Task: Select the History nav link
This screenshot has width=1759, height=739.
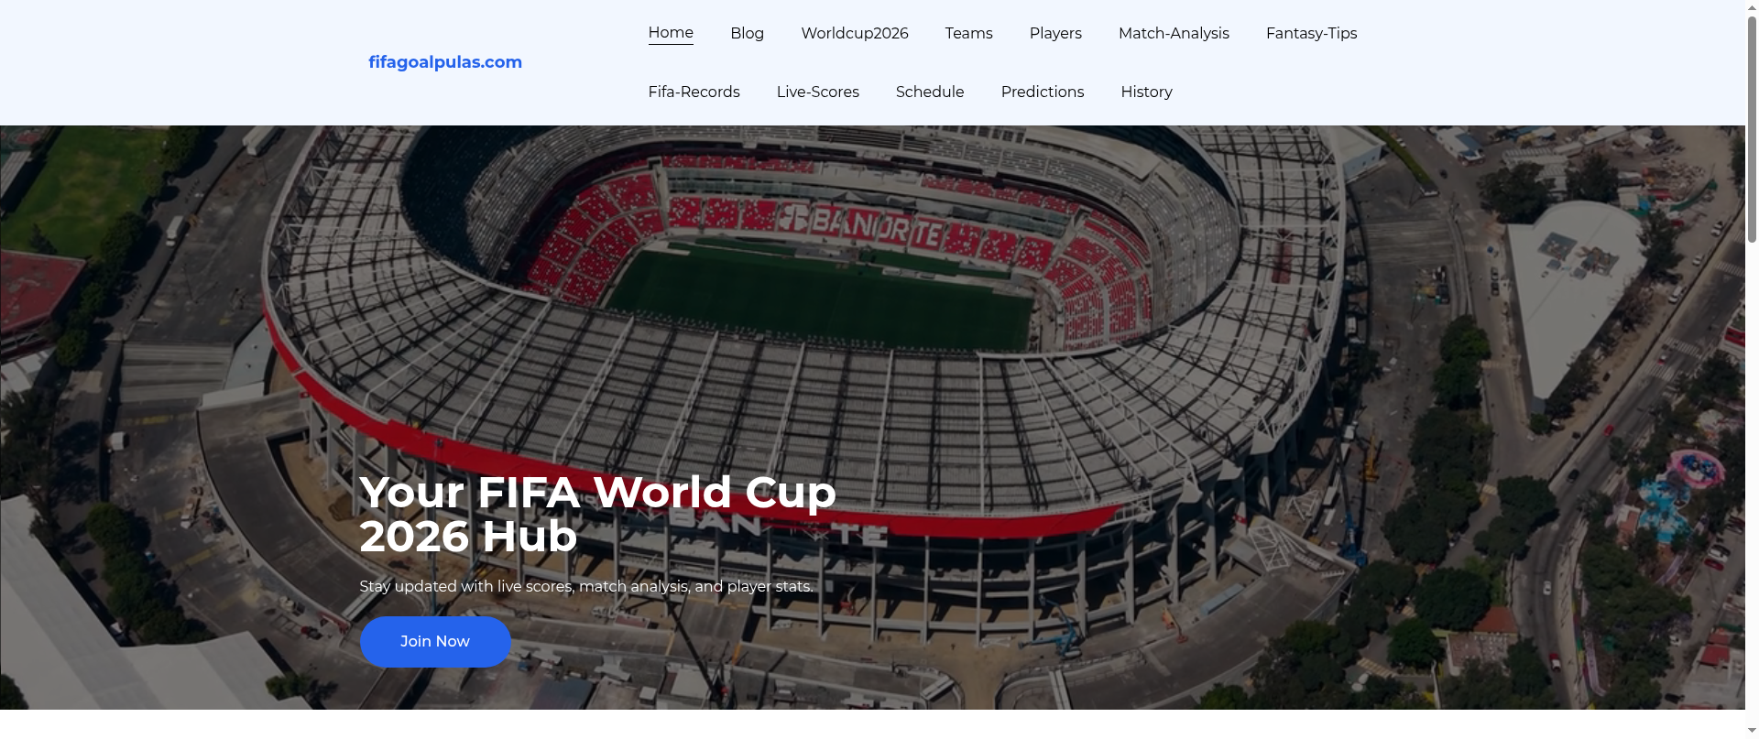Action: pos(1146,92)
